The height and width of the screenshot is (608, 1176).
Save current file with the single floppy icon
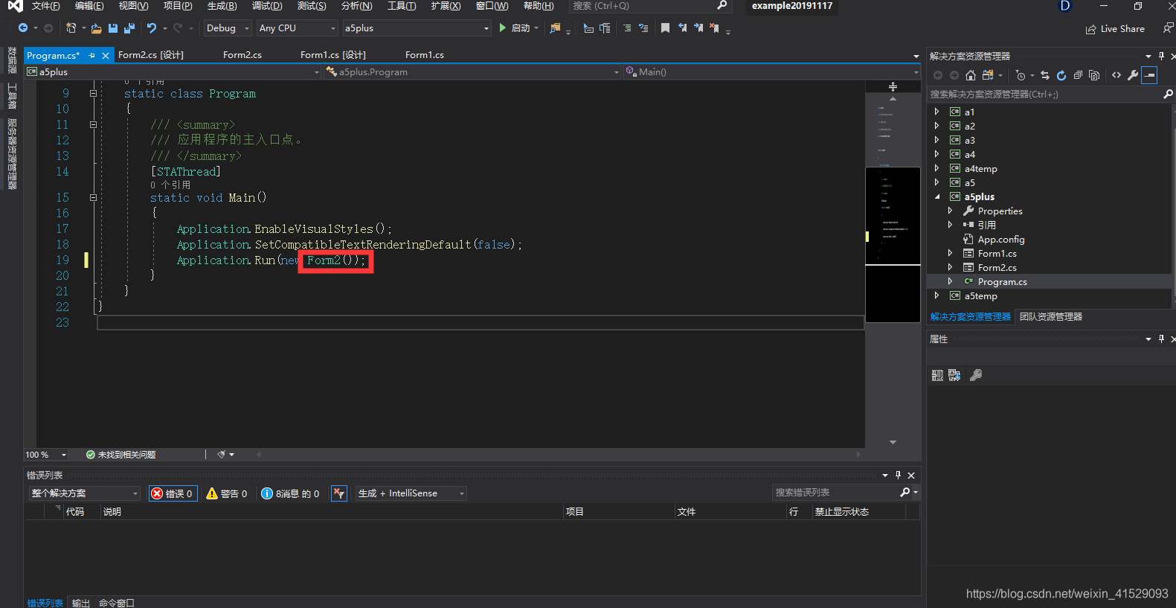click(113, 28)
